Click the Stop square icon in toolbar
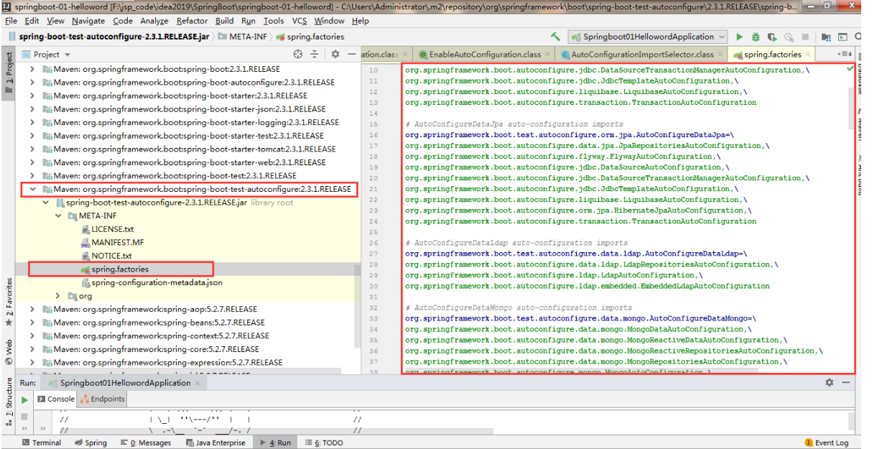Viewport: 877px width, 449px height. (x=807, y=37)
